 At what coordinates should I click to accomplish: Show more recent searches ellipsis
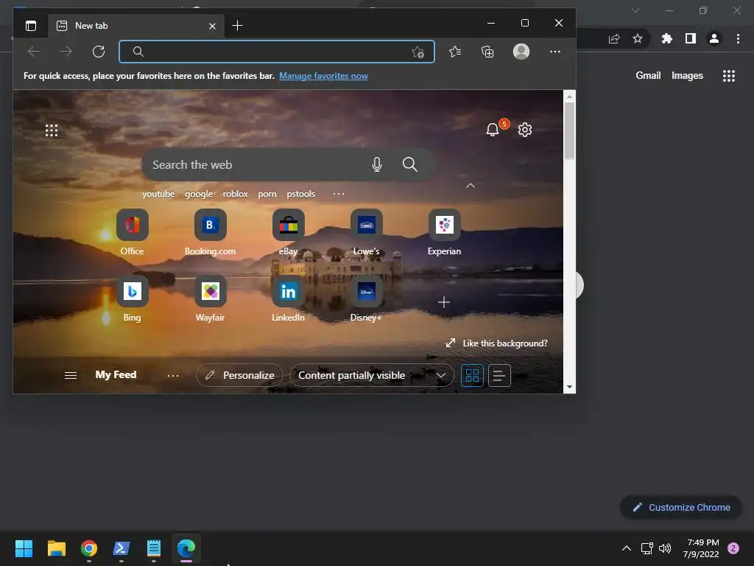(x=339, y=194)
